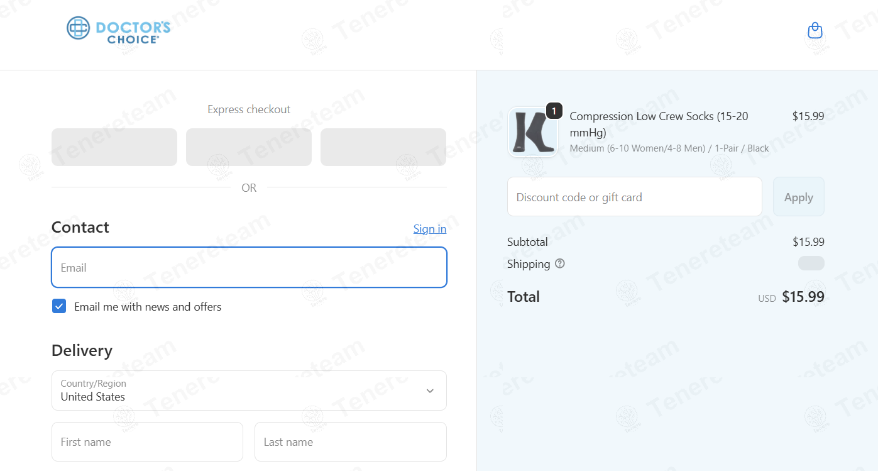
Task: Click the loading shipping cost placeholder
Action: click(x=811, y=263)
